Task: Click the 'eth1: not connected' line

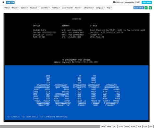Action: click(72, 35)
